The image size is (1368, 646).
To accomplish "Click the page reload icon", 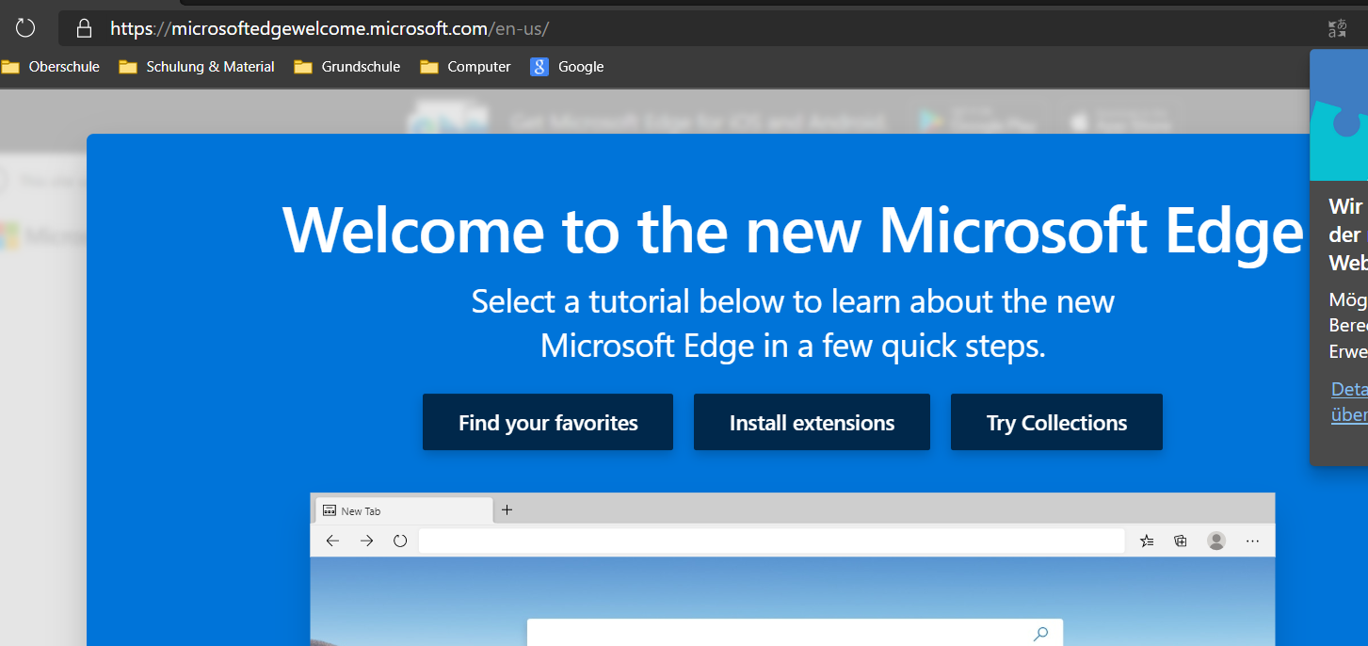I will click(25, 28).
